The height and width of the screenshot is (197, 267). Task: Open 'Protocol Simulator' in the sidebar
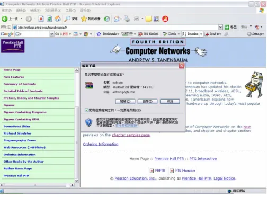point(17,133)
